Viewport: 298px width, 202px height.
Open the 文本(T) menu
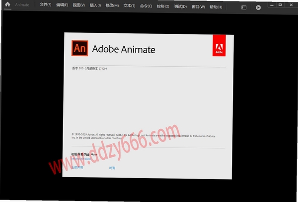[129, 6]
